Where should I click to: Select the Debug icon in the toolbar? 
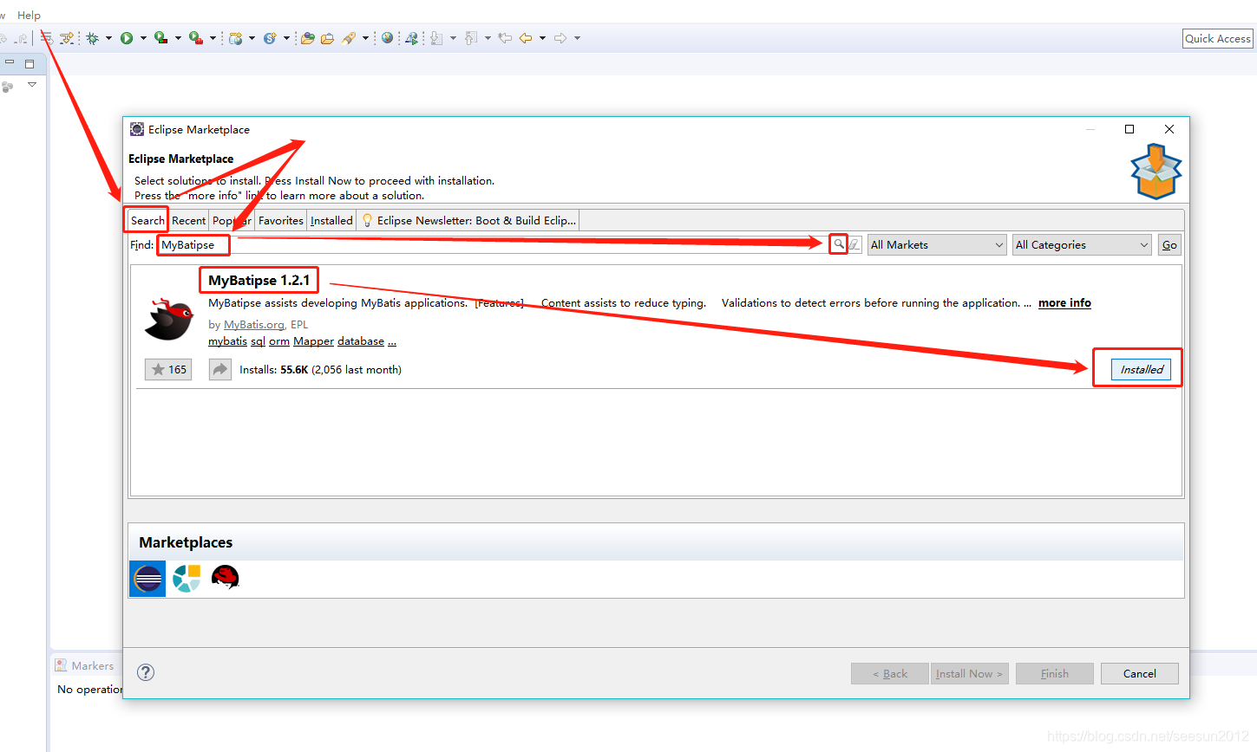tap(92, 37)
